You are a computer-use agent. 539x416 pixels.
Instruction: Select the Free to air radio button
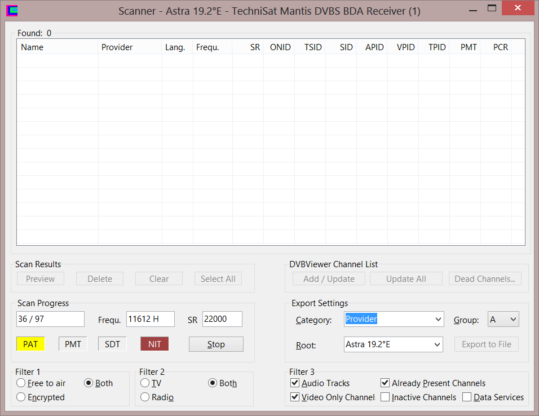pos(21,383)
